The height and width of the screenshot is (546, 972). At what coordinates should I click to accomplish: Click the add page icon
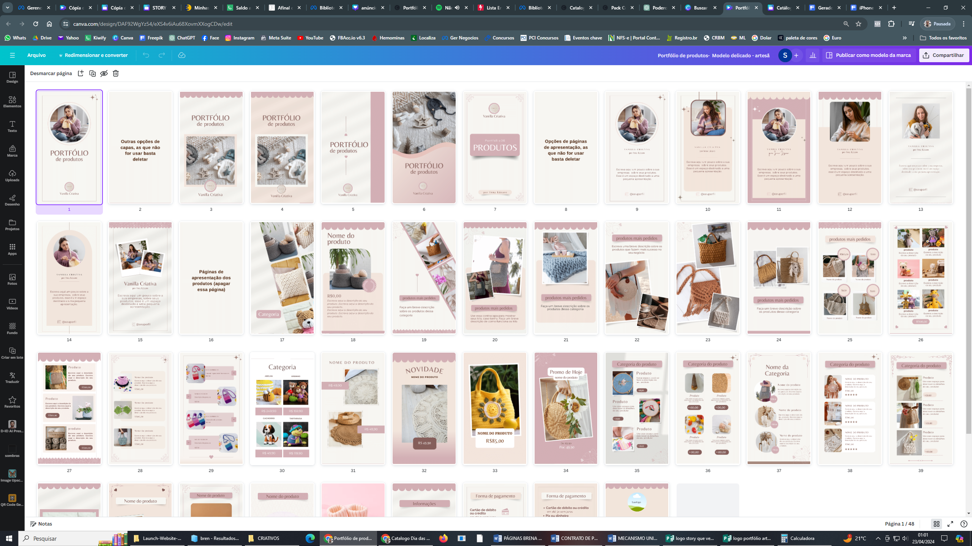80,74
